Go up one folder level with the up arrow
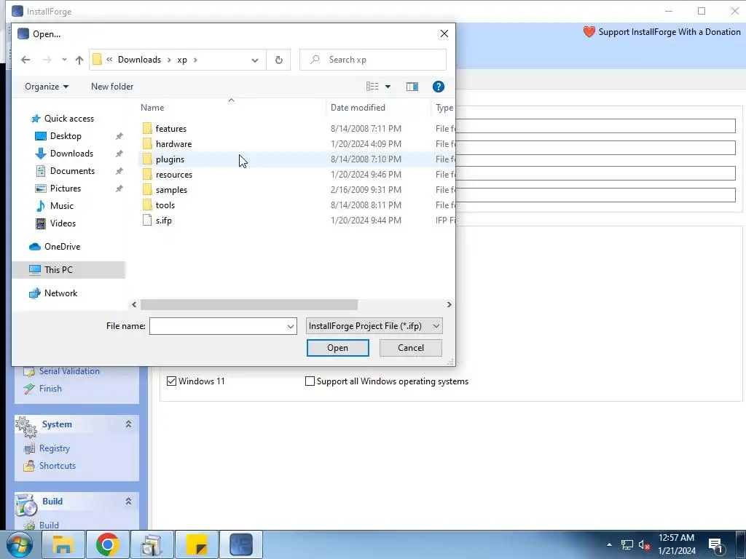Screen dimensions: 746x559 coord(79,60)
